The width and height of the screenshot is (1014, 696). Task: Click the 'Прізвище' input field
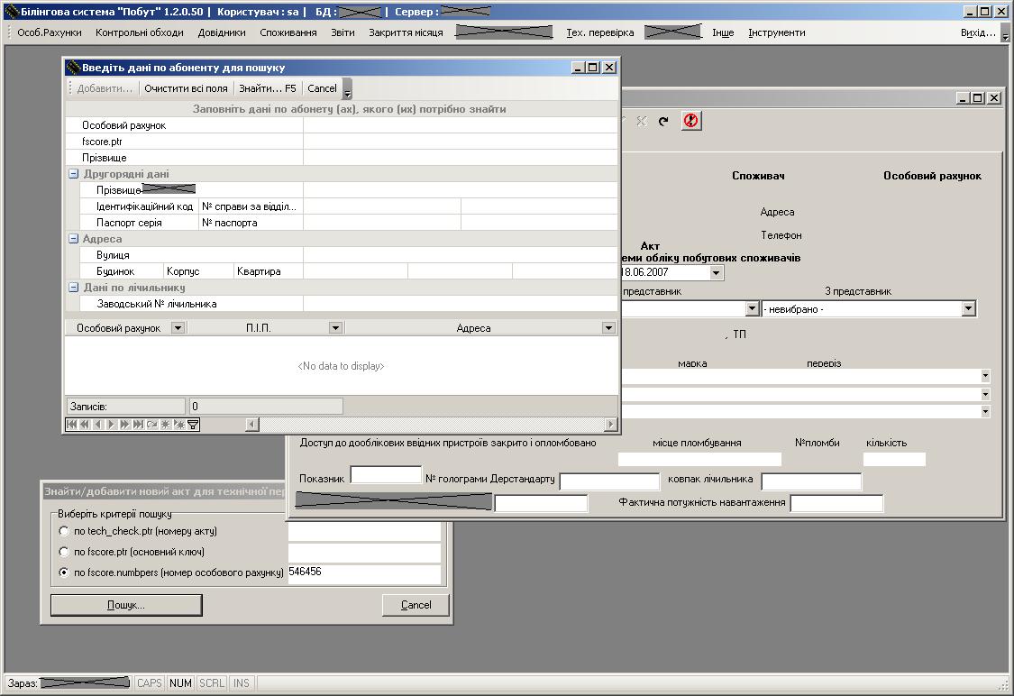click(461, 158)
